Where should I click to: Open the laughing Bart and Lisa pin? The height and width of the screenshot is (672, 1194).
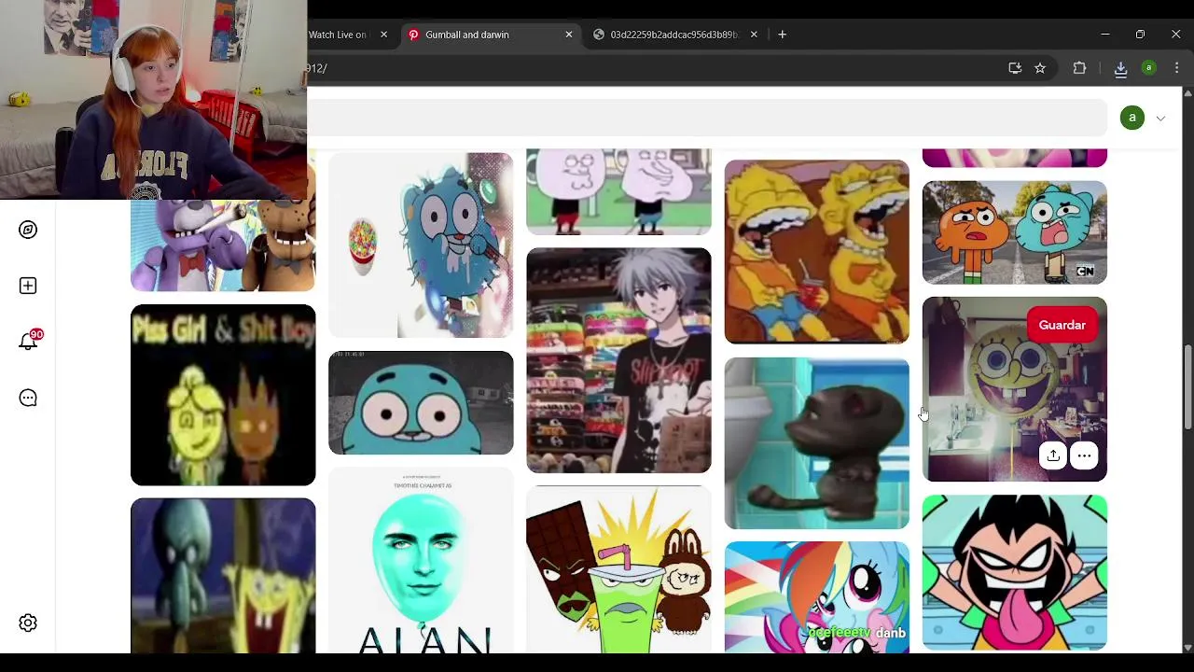pos(817,252)
